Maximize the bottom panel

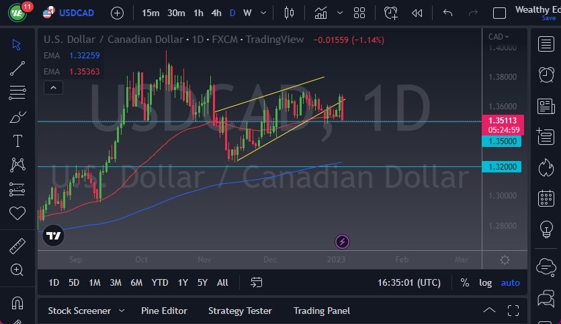[513, 311]
